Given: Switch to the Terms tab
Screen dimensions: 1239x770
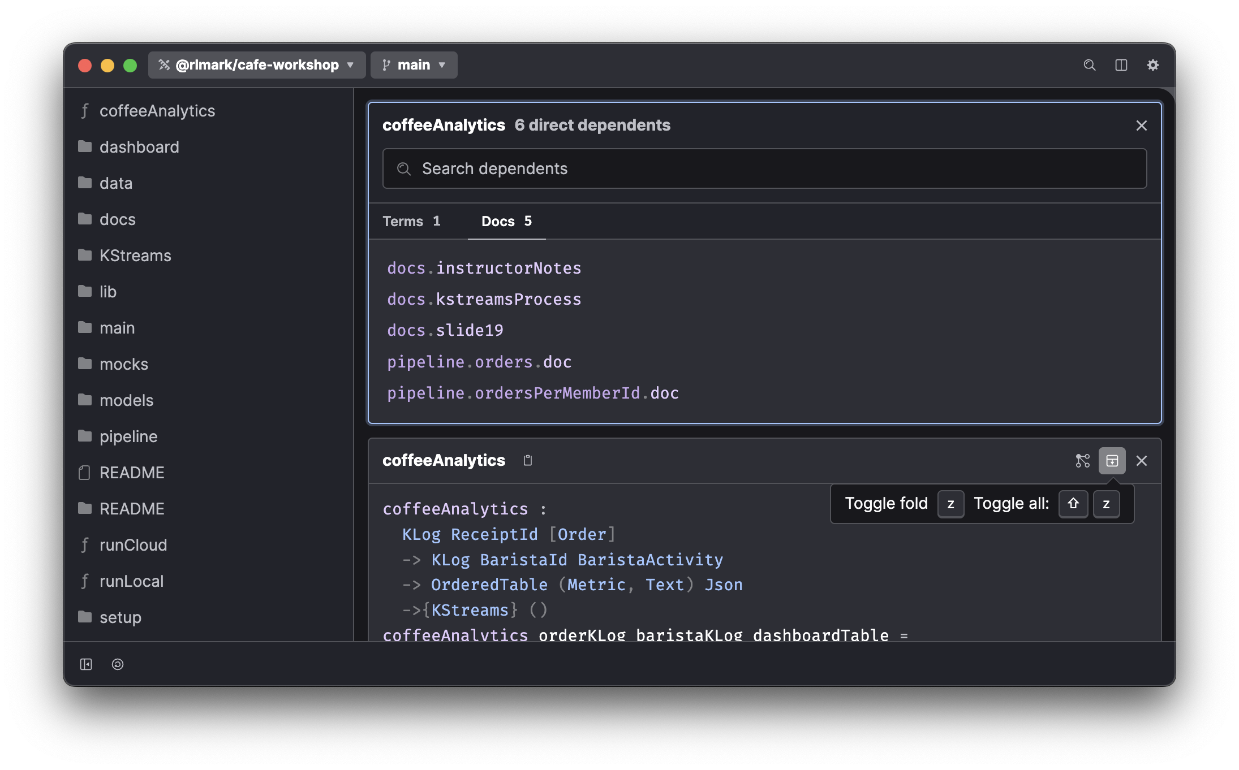Looking at the screenshot, I should 411,221.
